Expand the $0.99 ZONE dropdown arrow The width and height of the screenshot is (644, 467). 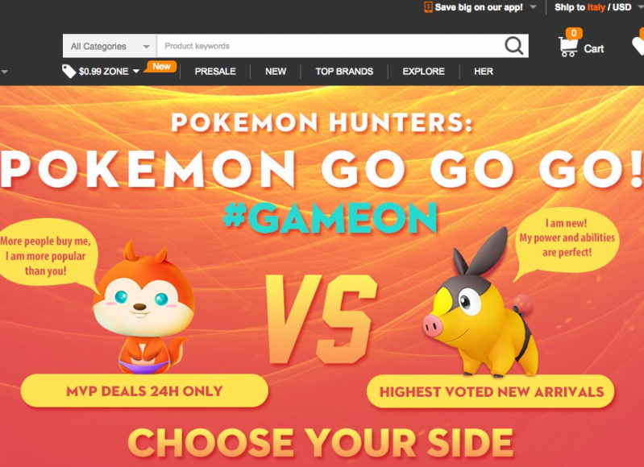tap(136, 72)
